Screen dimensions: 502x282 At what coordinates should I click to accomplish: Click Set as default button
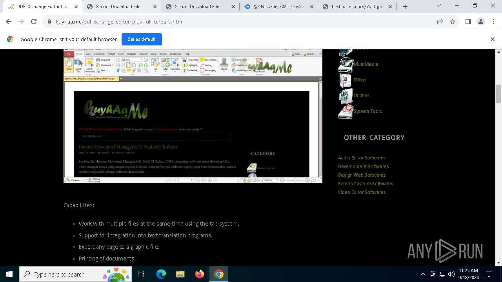[142, 39]
